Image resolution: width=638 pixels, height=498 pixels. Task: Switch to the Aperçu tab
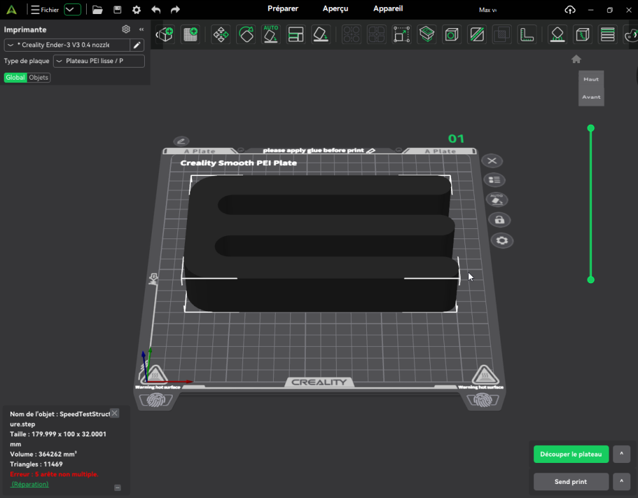point(336,8)
